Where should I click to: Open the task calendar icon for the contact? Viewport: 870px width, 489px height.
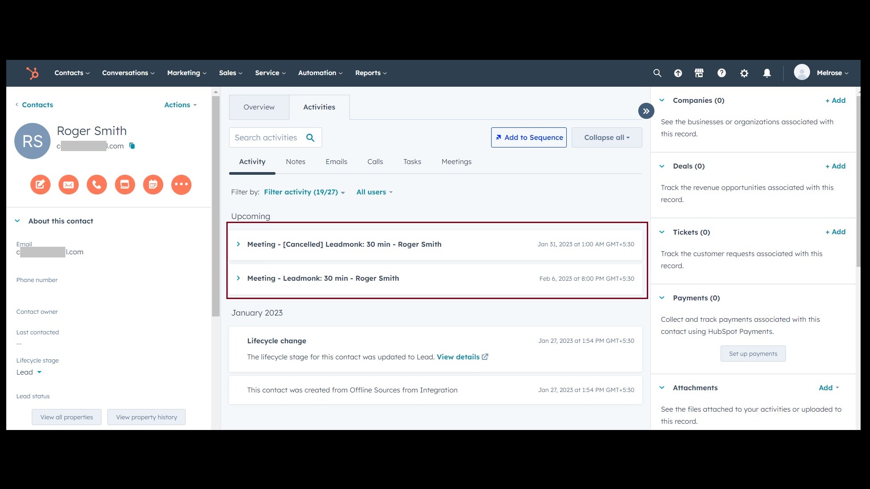(x=153, y=184)
